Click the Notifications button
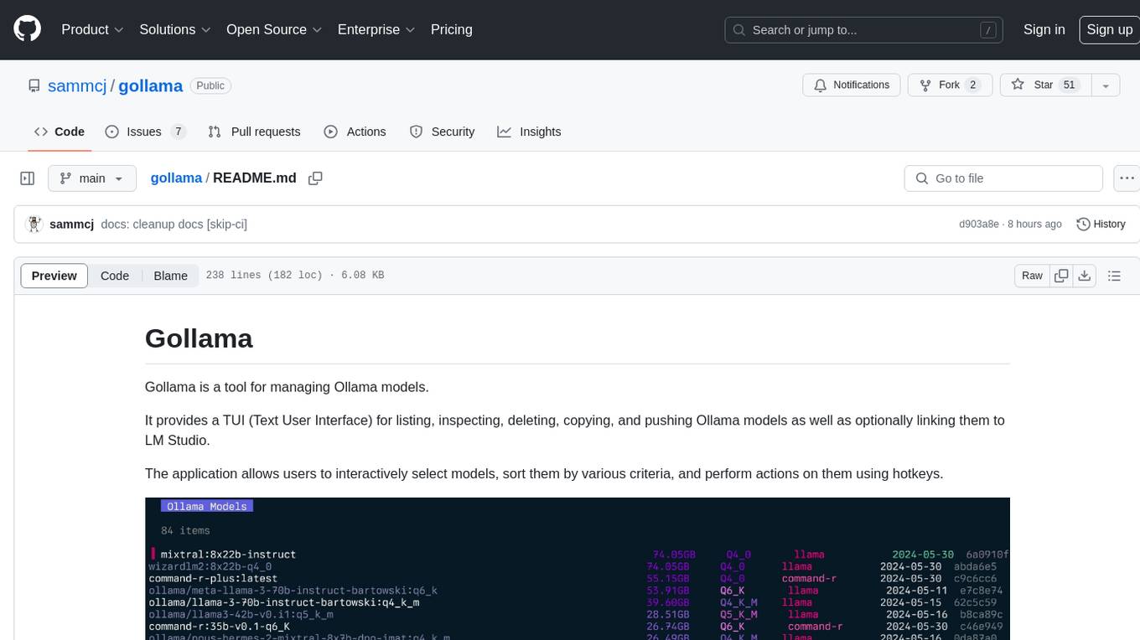1140x640 pixels. coord(852,85)
